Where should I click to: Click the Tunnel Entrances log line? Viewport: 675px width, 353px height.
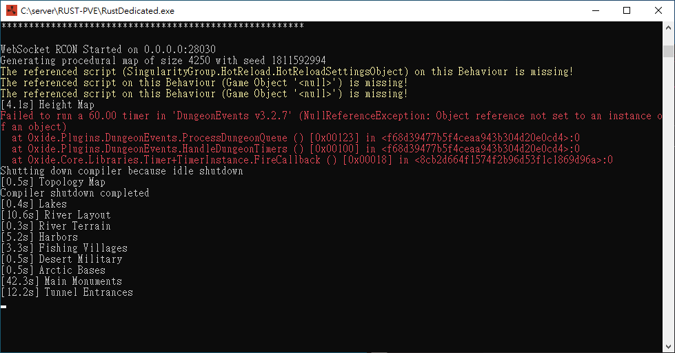click(x=67, y=292)
